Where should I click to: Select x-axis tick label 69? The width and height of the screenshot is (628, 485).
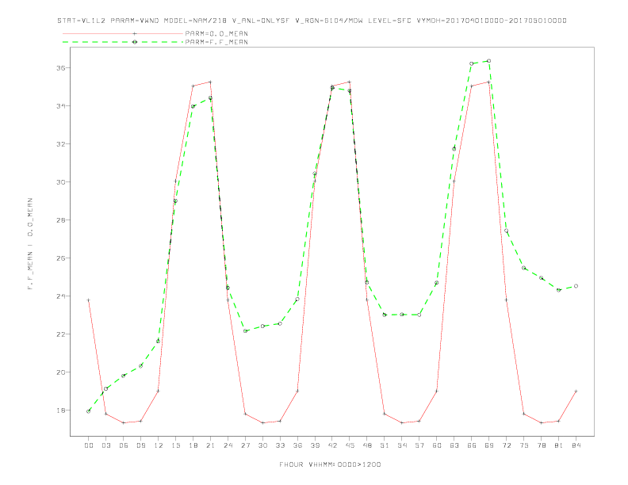point(489,445)
